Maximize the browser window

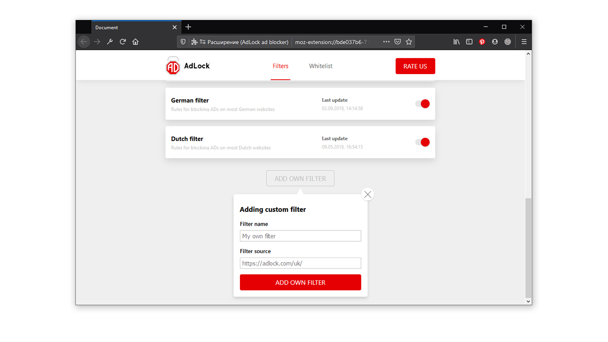(x=504, y=27)
